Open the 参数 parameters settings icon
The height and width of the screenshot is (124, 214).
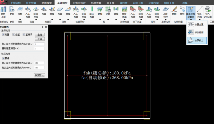click(12, 11)
